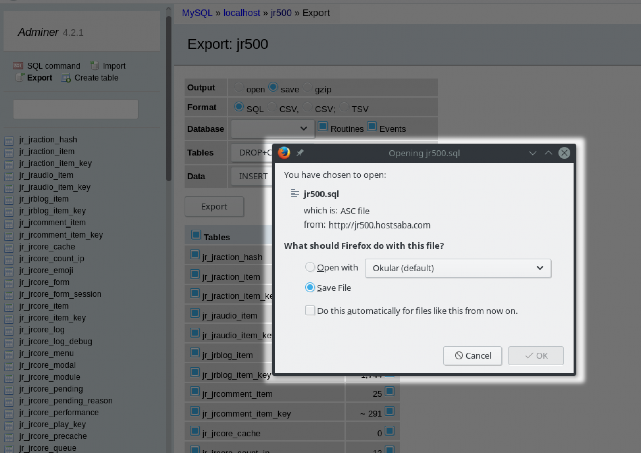641x453 pixels.
Task: Open the Database export dropdown
Action: pos(272,129)
